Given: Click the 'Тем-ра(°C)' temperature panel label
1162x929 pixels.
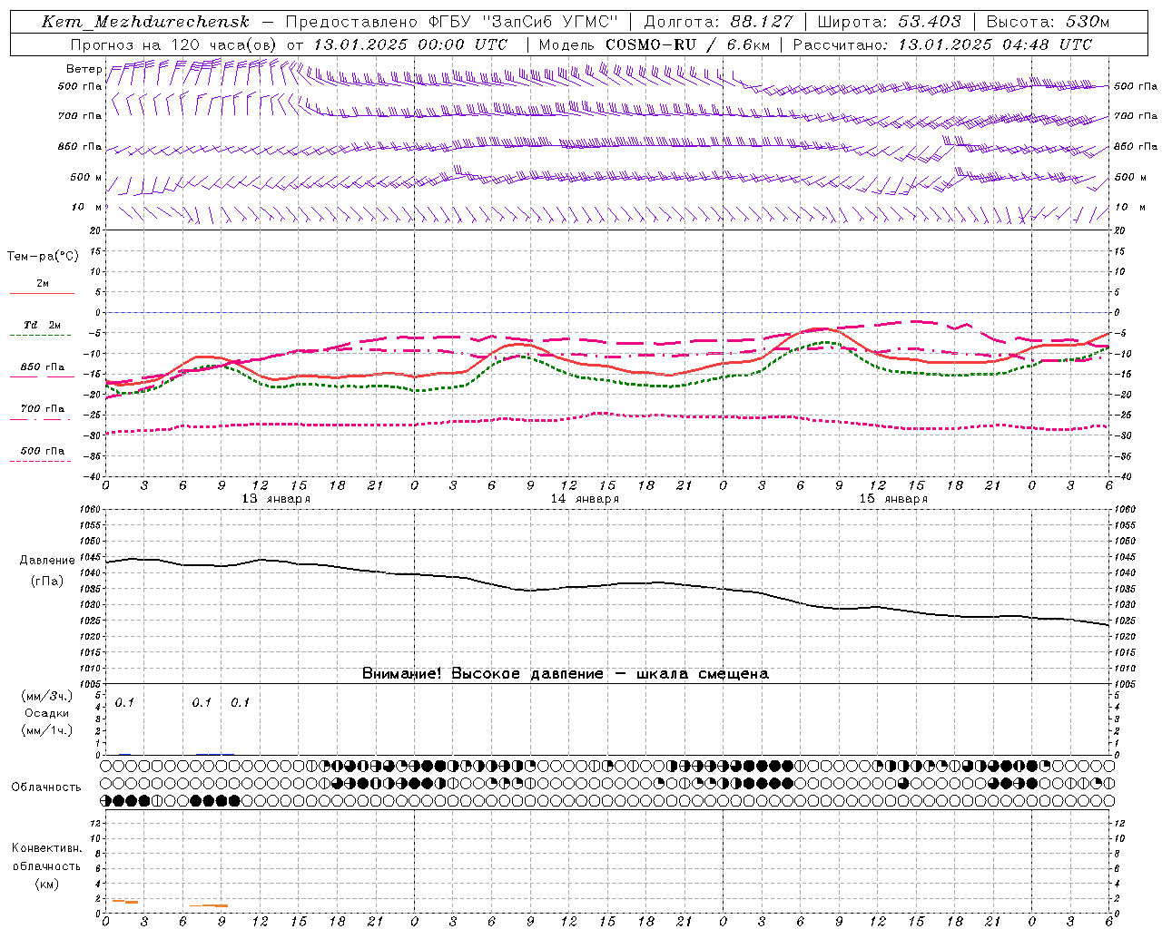Looking at the screenshot, I should pos(43,256).
